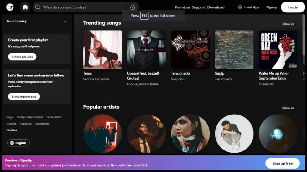307x172 pixels.
Task: Click the Your Library heading
Action: [x=16, y=21]
